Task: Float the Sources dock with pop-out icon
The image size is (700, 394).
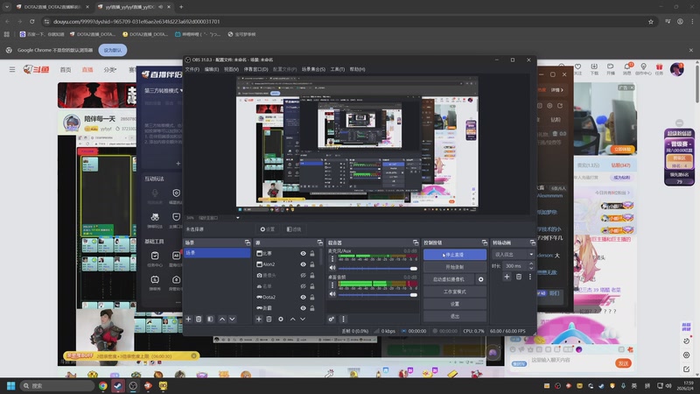Action: point(319,243)
